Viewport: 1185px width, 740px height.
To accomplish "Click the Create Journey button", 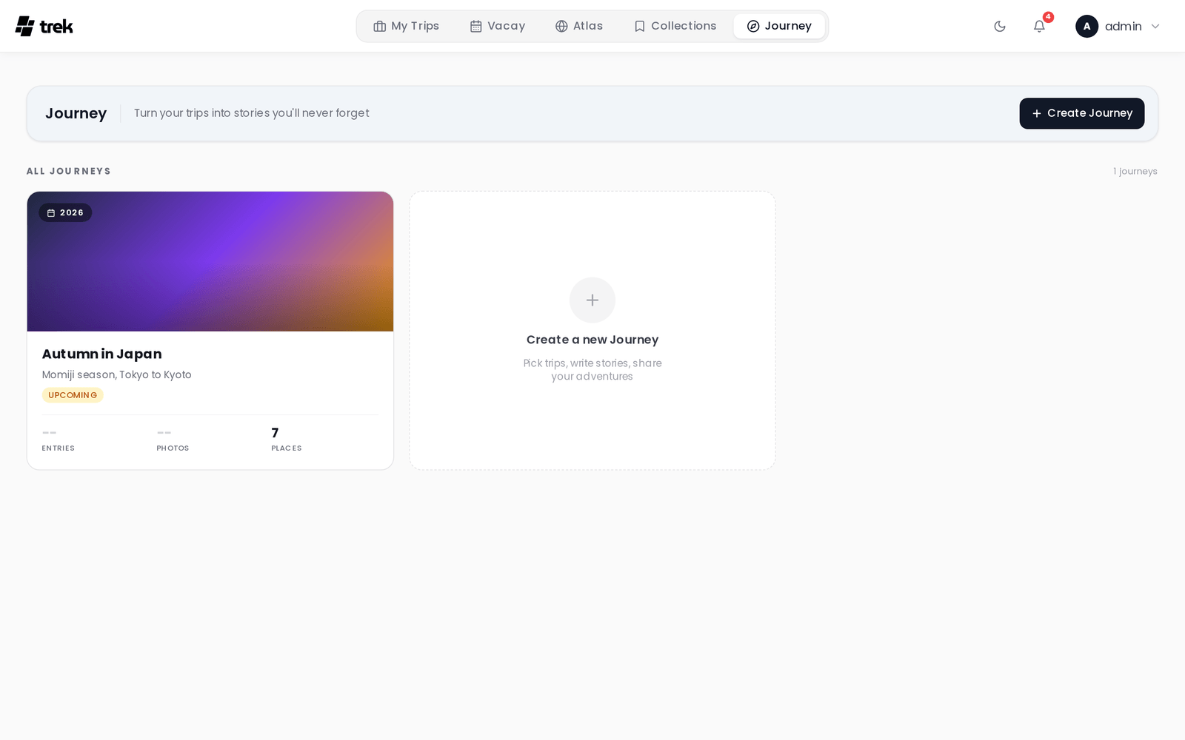I will pyautogui.click(x=1081, y=113).
